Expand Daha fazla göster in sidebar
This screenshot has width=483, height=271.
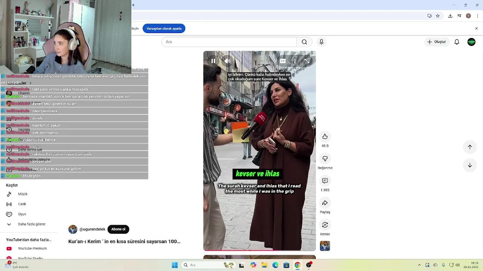[32, 224]
